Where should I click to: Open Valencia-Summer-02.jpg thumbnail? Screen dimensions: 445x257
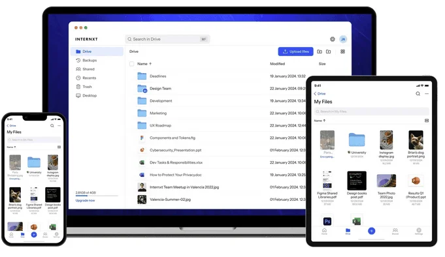(142, 200)
